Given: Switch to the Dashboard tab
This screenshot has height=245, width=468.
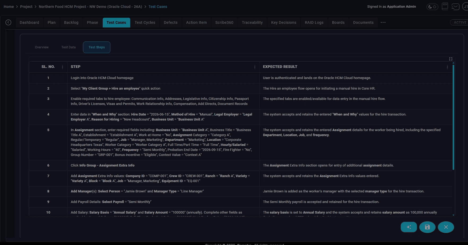Looking at the screenshot, I should (x=29, y=22).
